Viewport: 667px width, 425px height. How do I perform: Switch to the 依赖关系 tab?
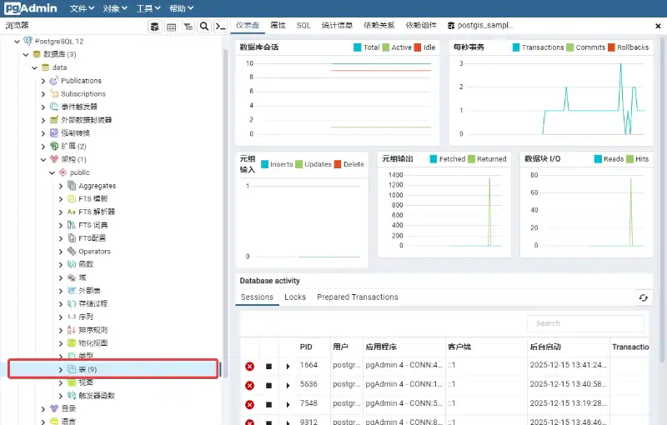pos(379,26)
